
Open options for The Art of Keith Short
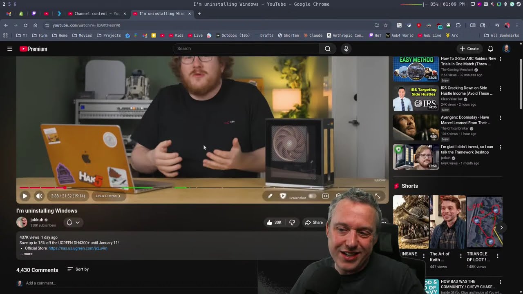[x=461, y=256]
